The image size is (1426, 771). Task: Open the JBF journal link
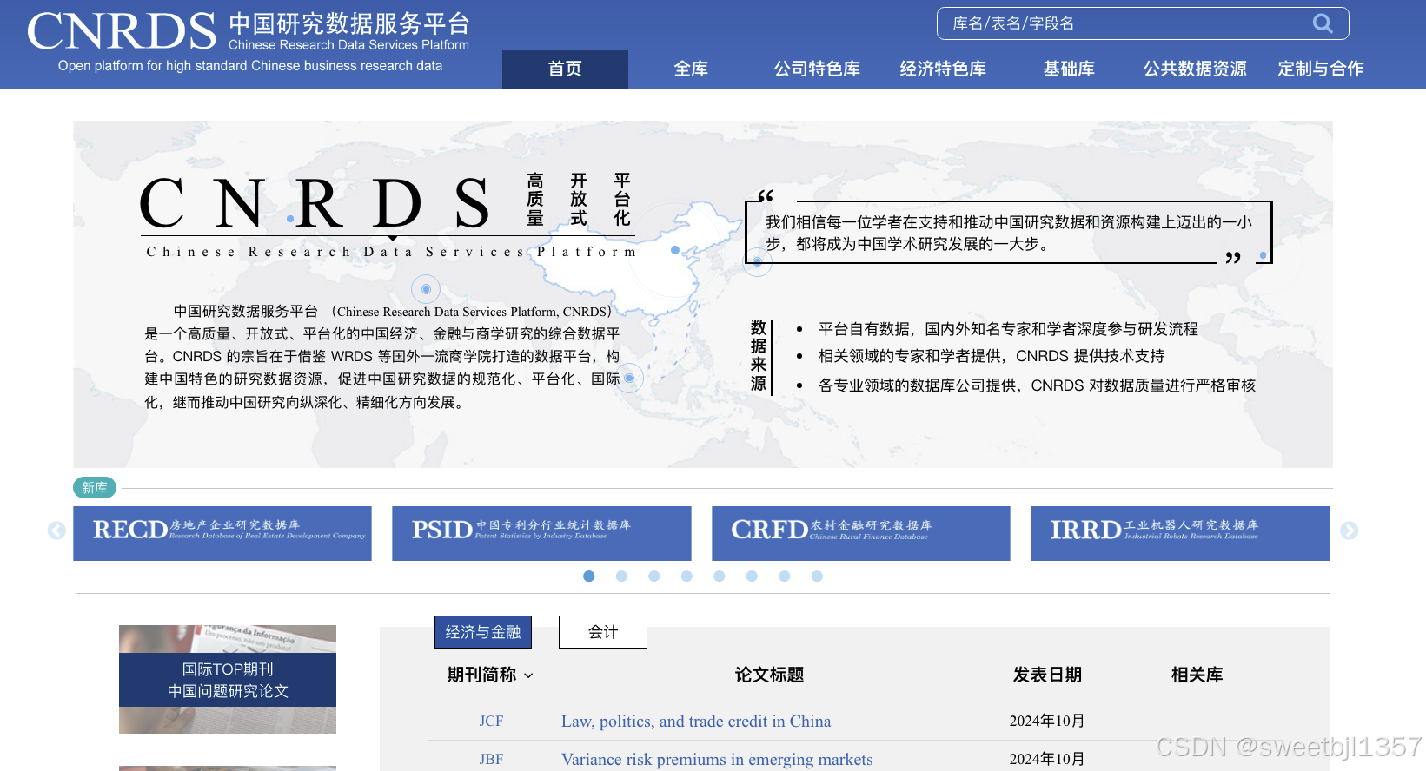click(491, 760)
